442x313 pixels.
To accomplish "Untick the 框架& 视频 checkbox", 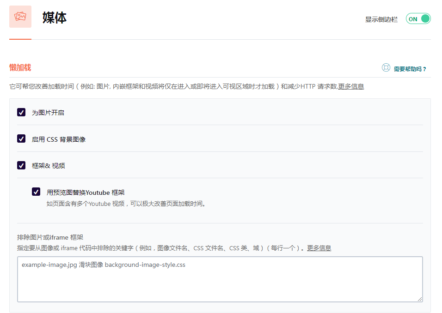I will [21, 165].
